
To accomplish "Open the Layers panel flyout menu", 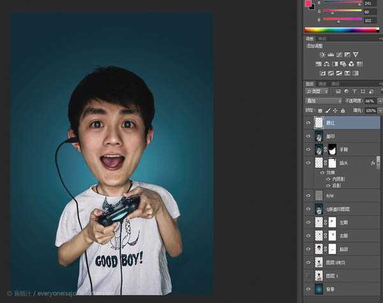I will pyautogui.click(x=381, y=84).
